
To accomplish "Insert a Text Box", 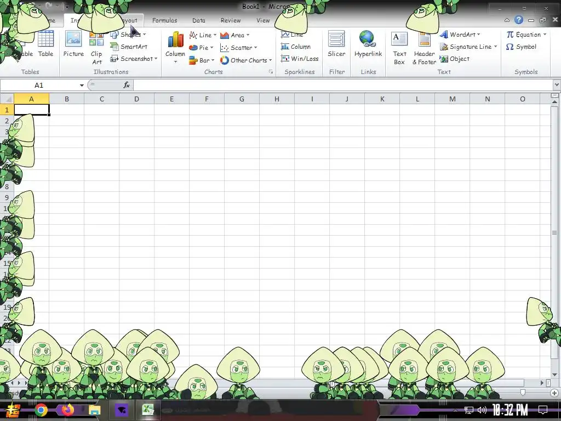I will point(399,48).
